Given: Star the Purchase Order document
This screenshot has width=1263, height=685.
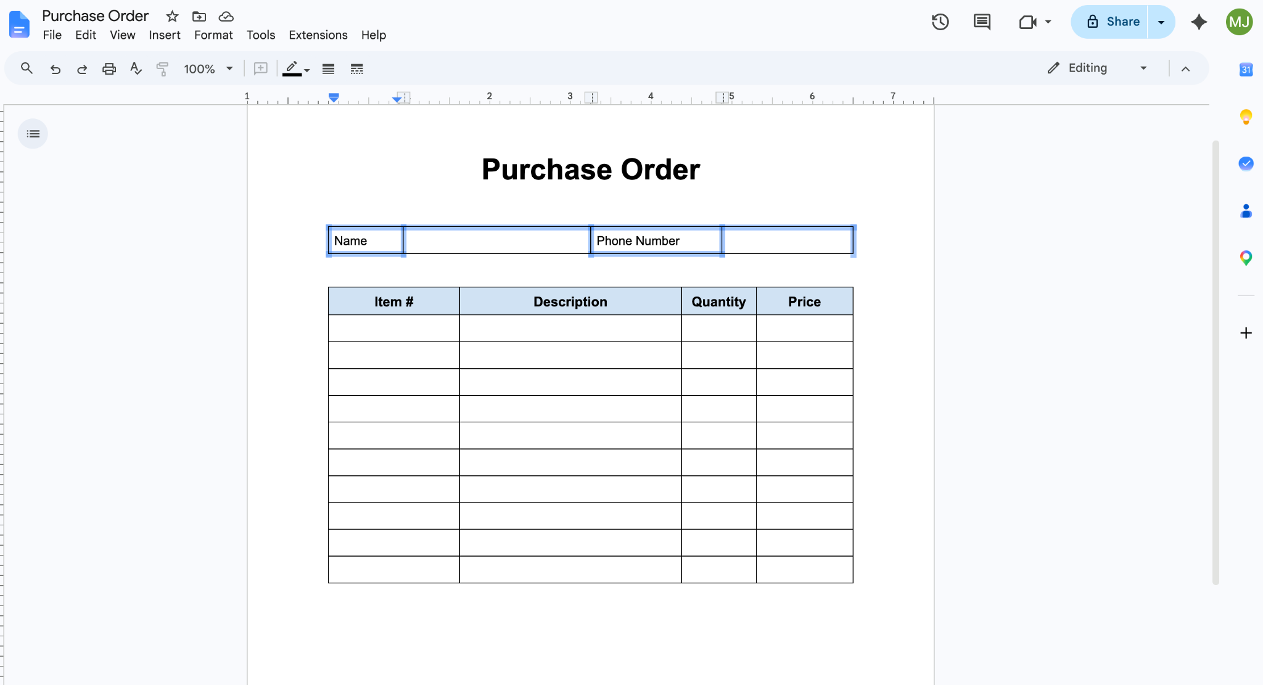Looking at the screenshot, I should (x=172, y=17).
